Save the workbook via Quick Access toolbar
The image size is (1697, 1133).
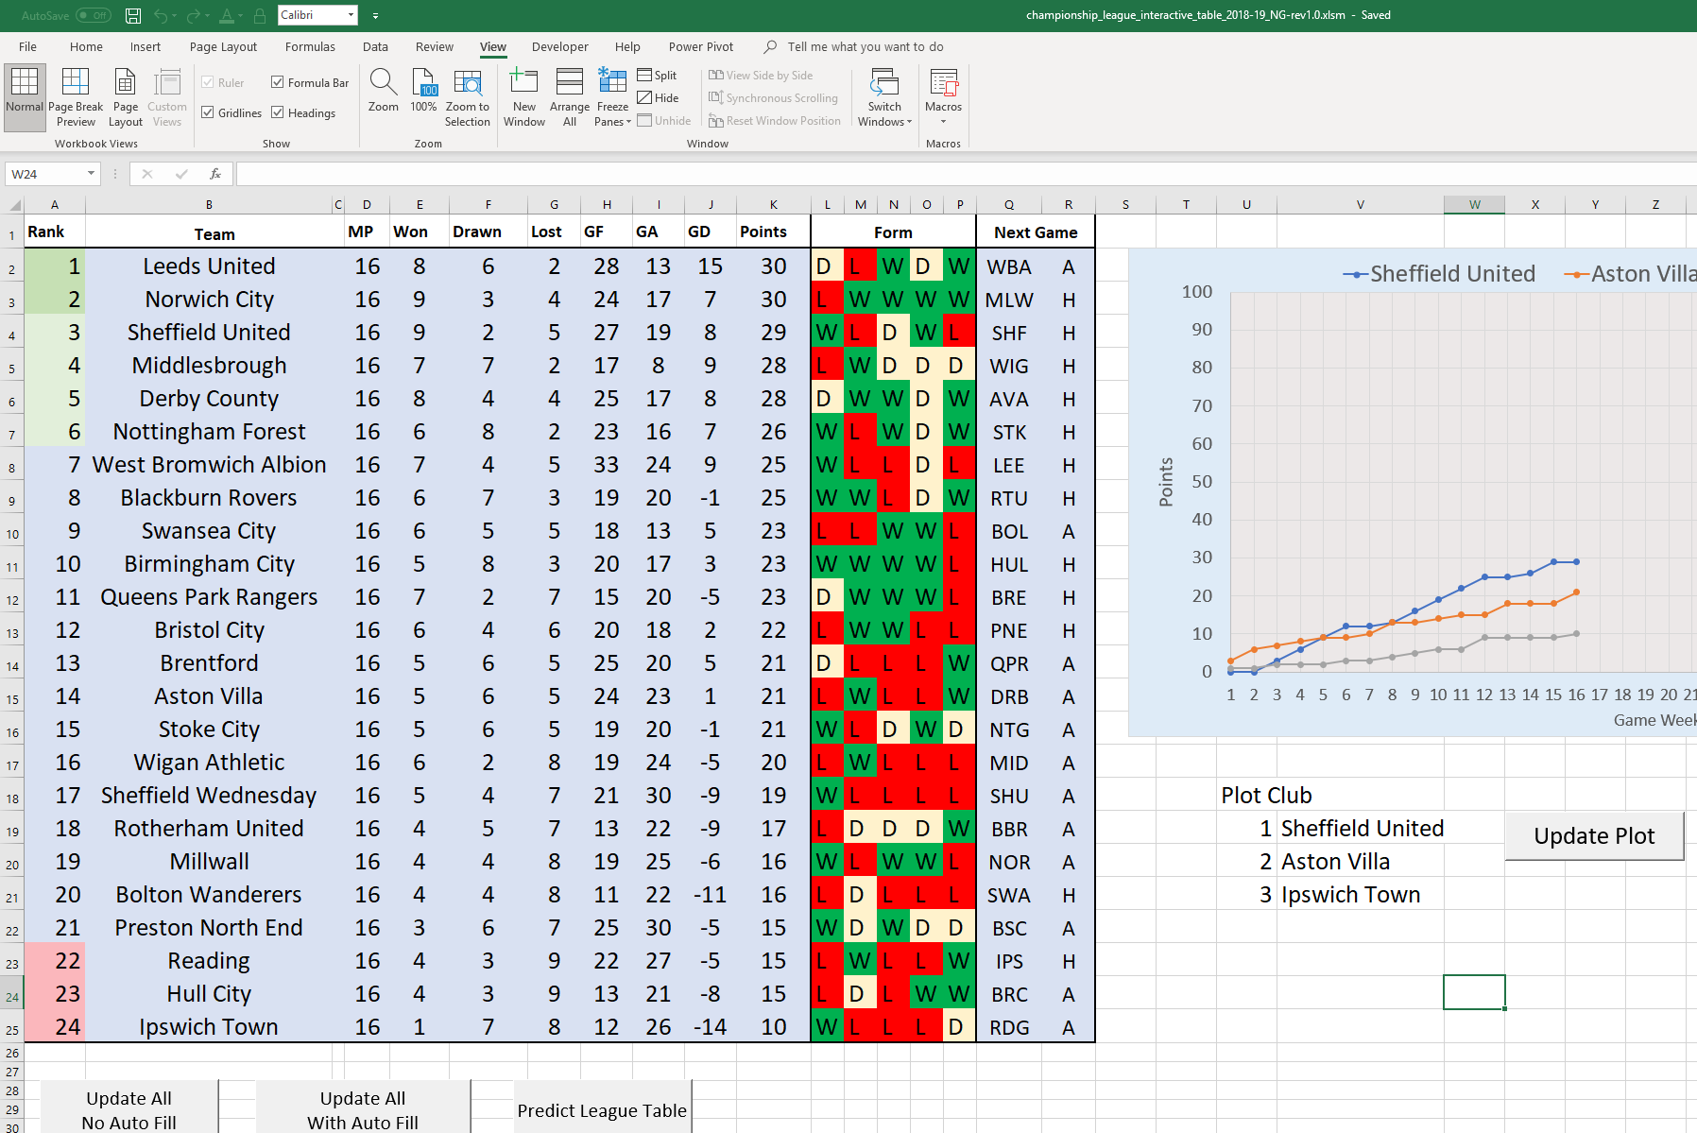point(131,15)
